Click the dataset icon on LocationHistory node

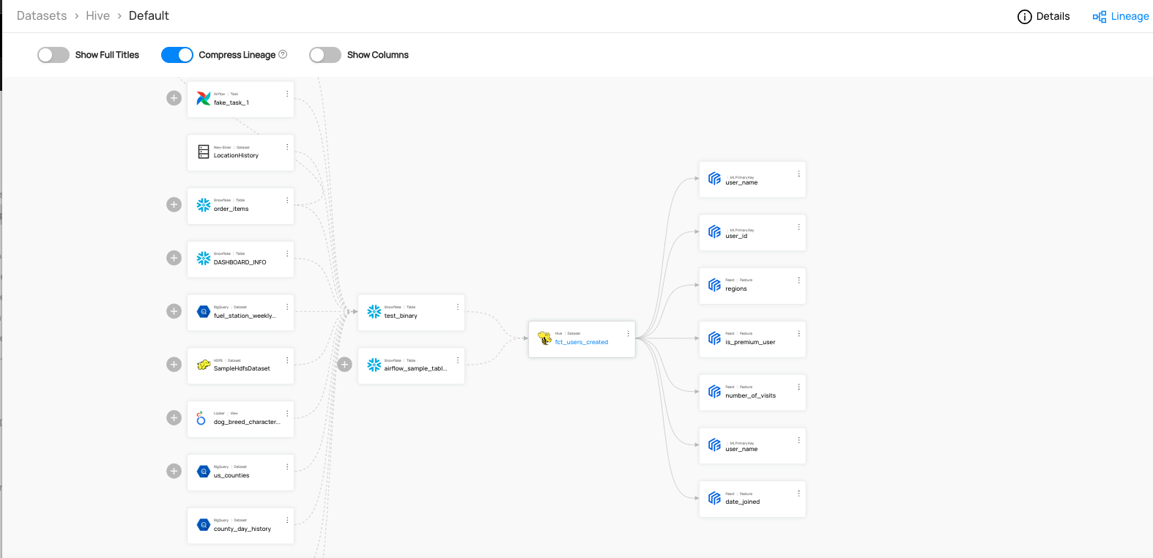tap(204, 152)
